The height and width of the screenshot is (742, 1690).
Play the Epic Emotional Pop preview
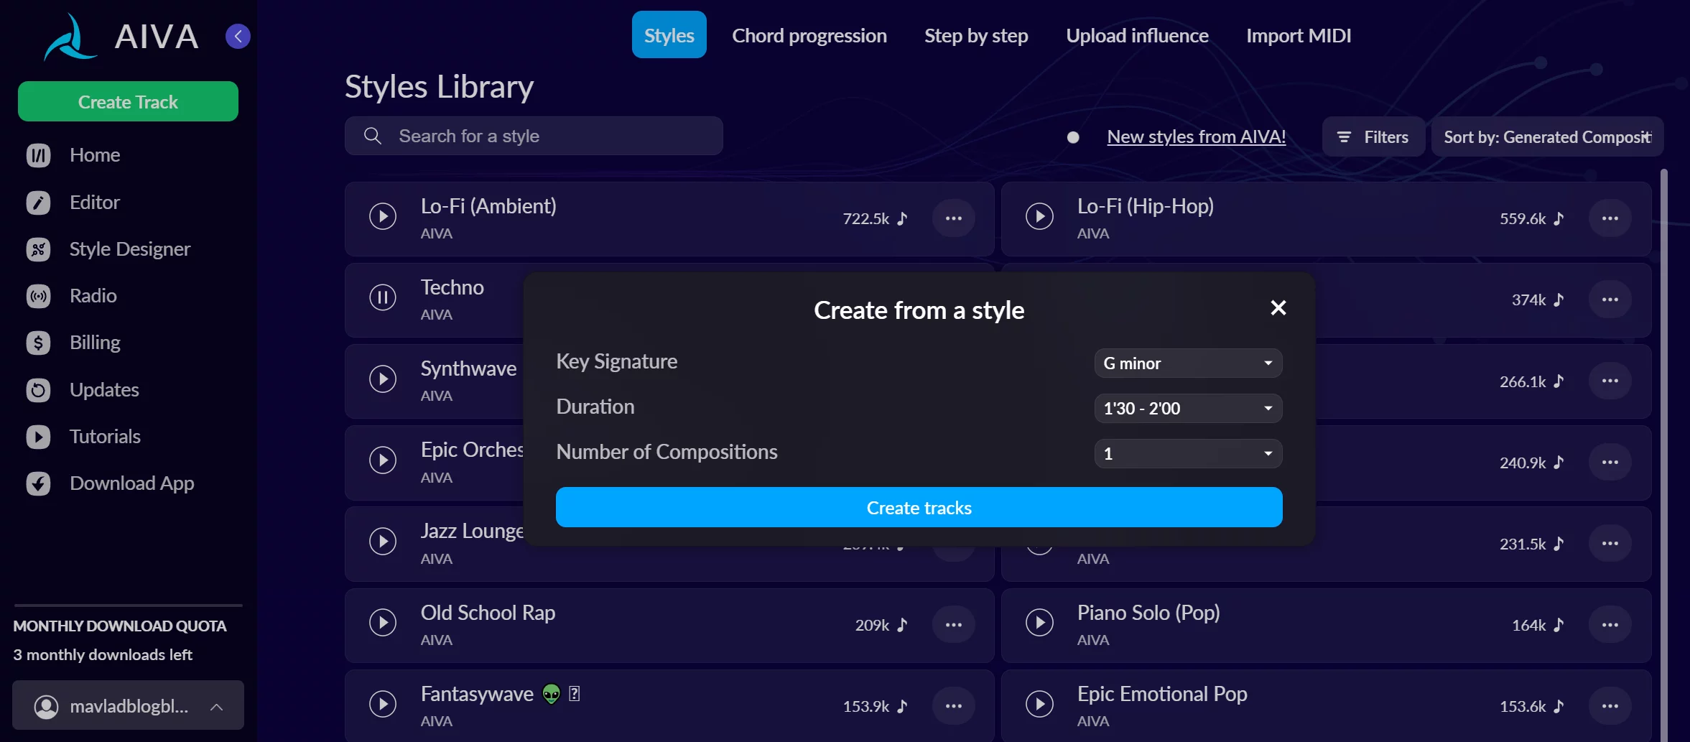[1039, 704]
